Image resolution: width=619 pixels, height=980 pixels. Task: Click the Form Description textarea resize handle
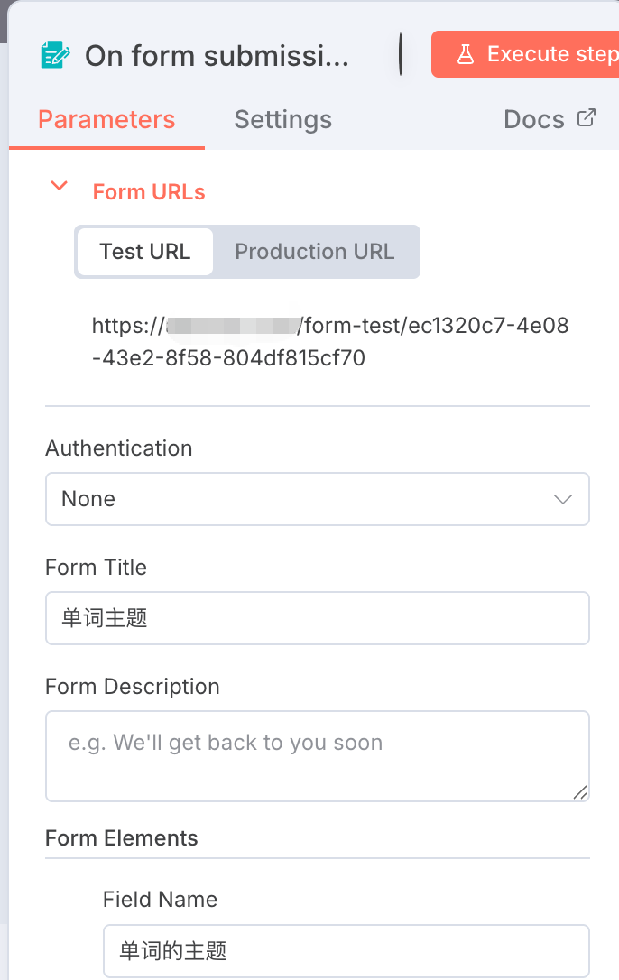(x=580, y=792)
